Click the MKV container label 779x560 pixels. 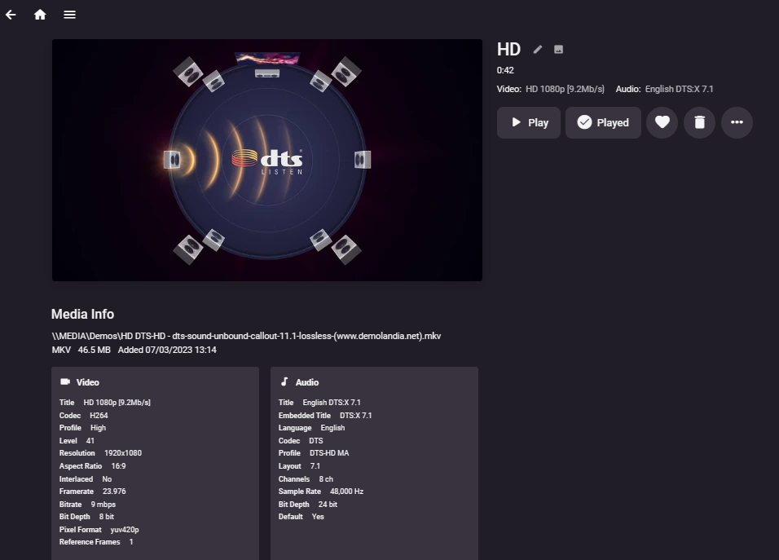pyautogui.click(x=61, y=350)
